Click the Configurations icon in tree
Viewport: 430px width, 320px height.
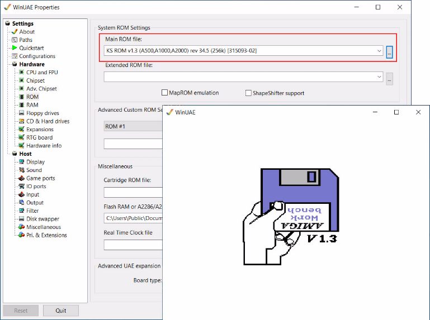[15, 56]
